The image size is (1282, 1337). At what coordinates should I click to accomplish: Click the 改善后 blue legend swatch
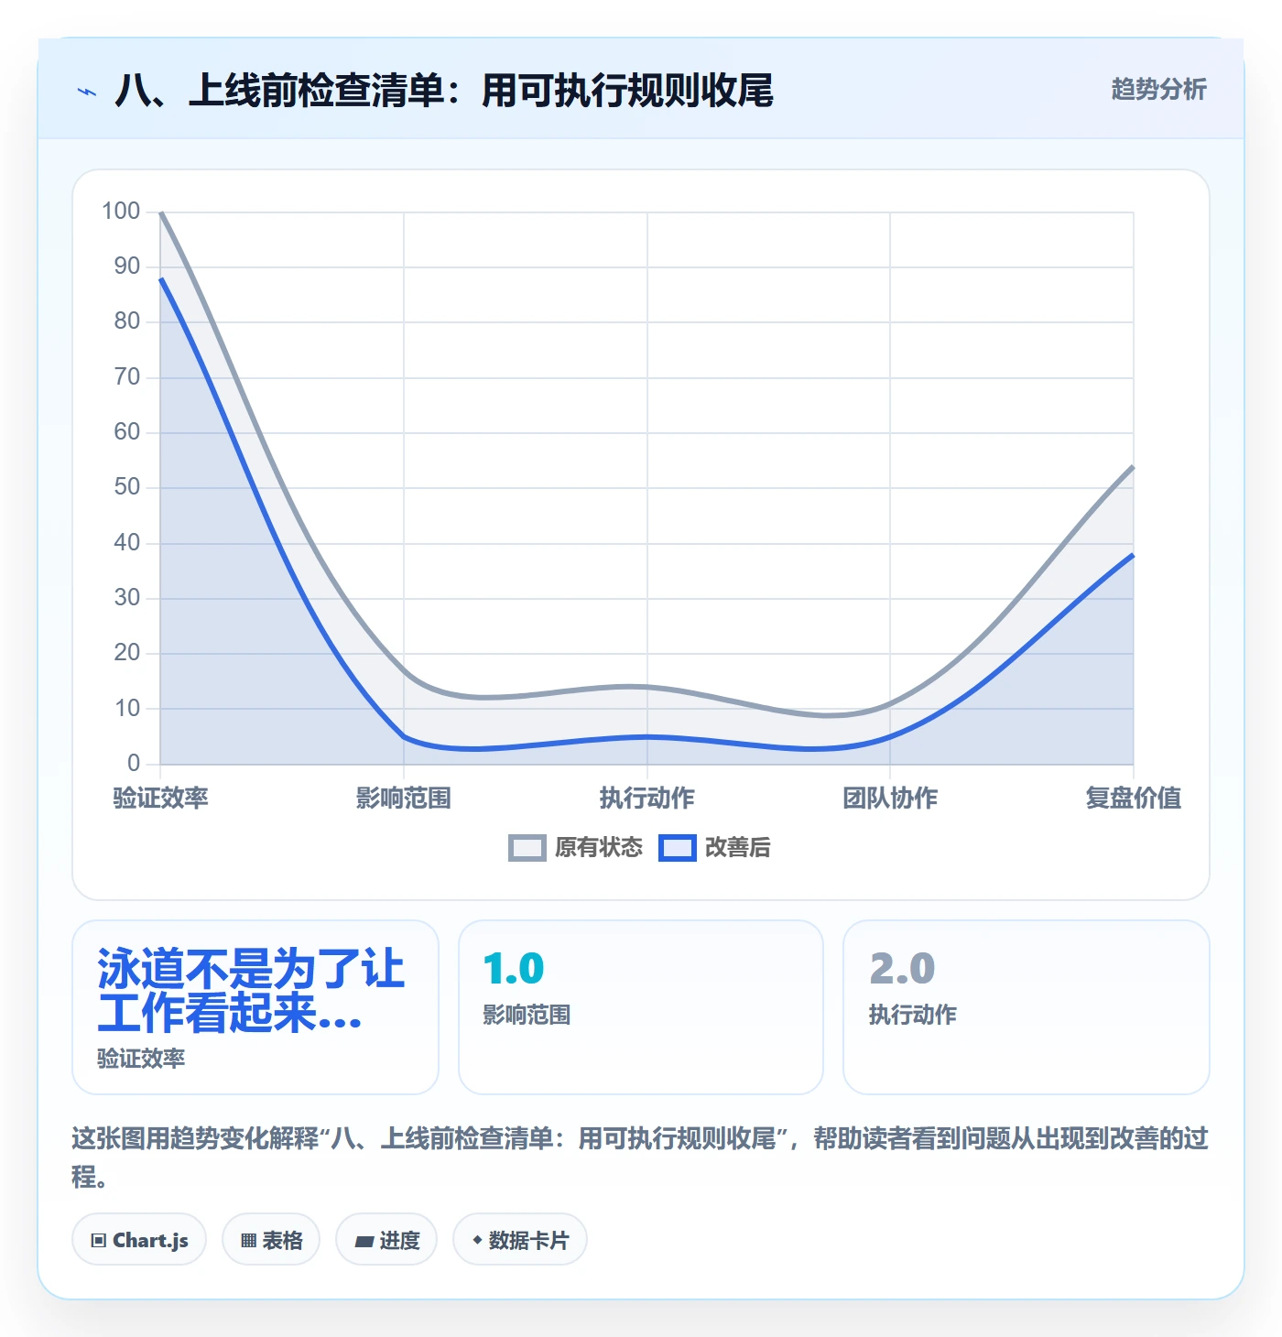click(x=678, y=848)
